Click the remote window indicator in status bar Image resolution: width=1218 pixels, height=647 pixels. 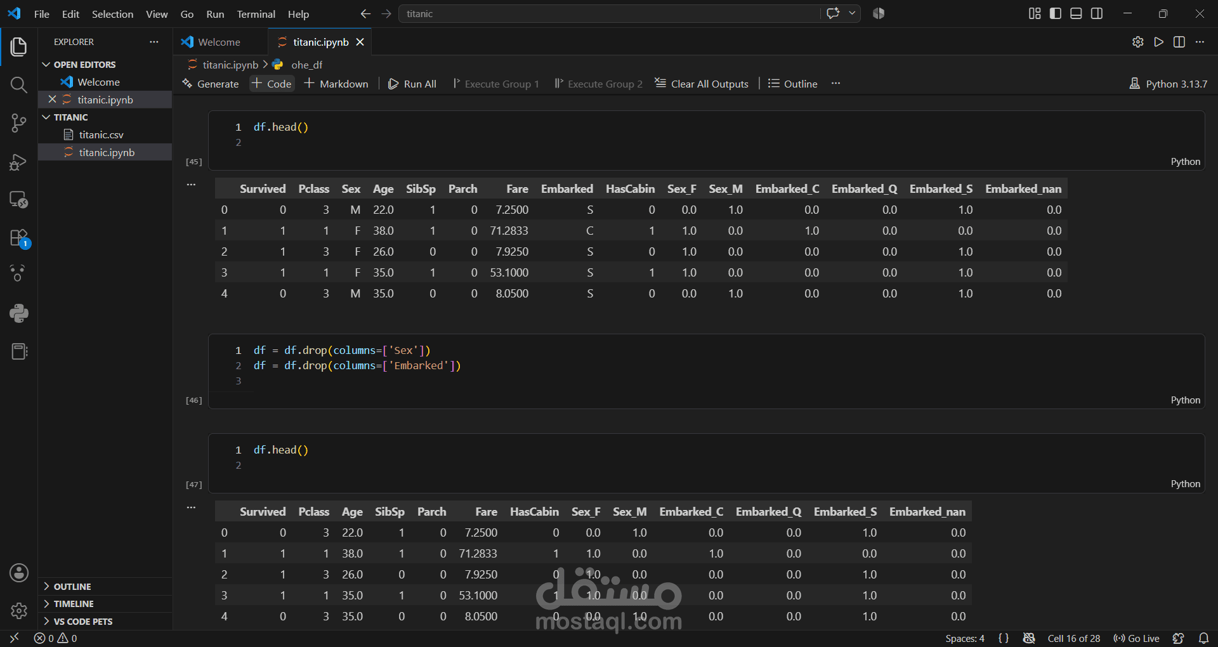[14, 638]
